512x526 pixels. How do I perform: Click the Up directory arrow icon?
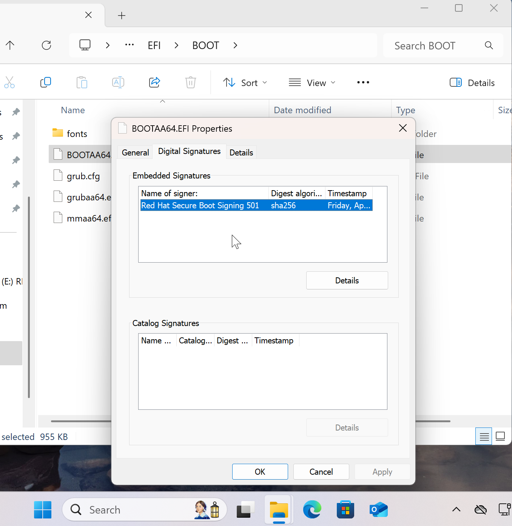[10, 46]
